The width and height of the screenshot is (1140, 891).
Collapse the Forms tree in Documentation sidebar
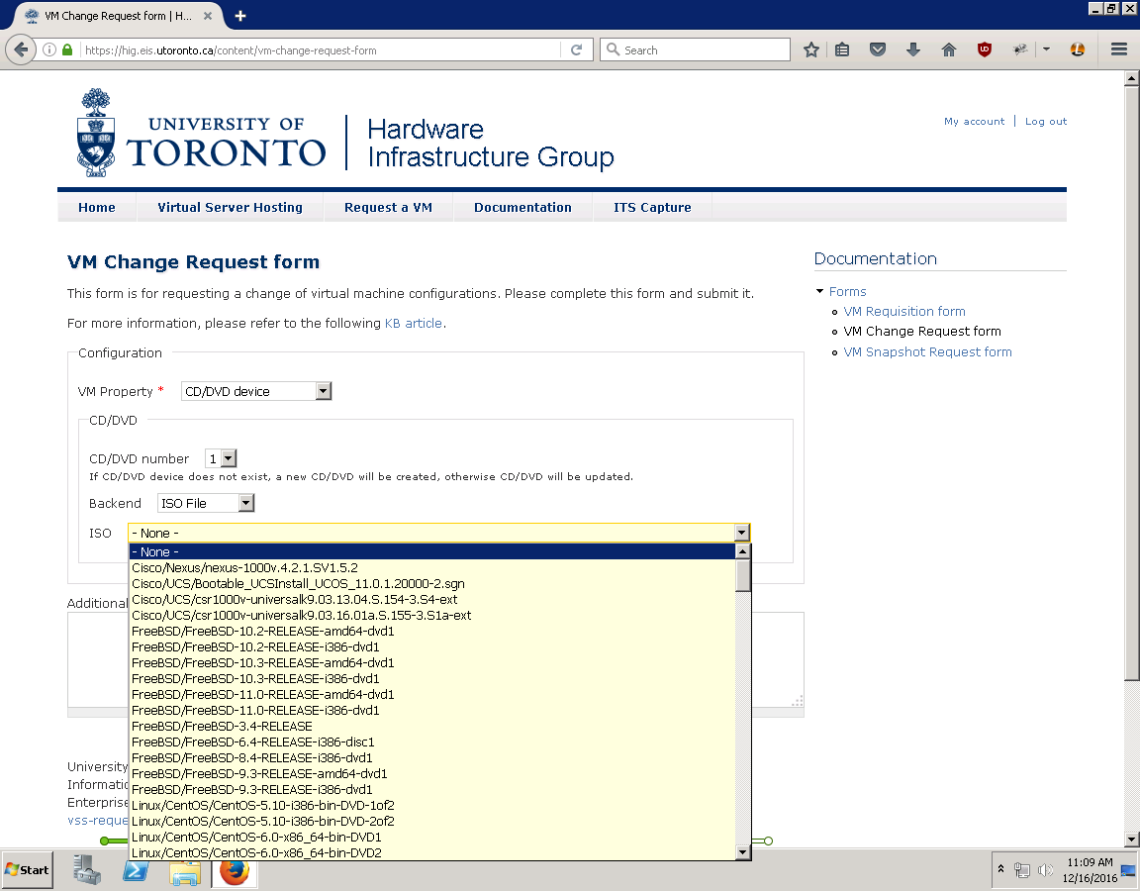820,291
